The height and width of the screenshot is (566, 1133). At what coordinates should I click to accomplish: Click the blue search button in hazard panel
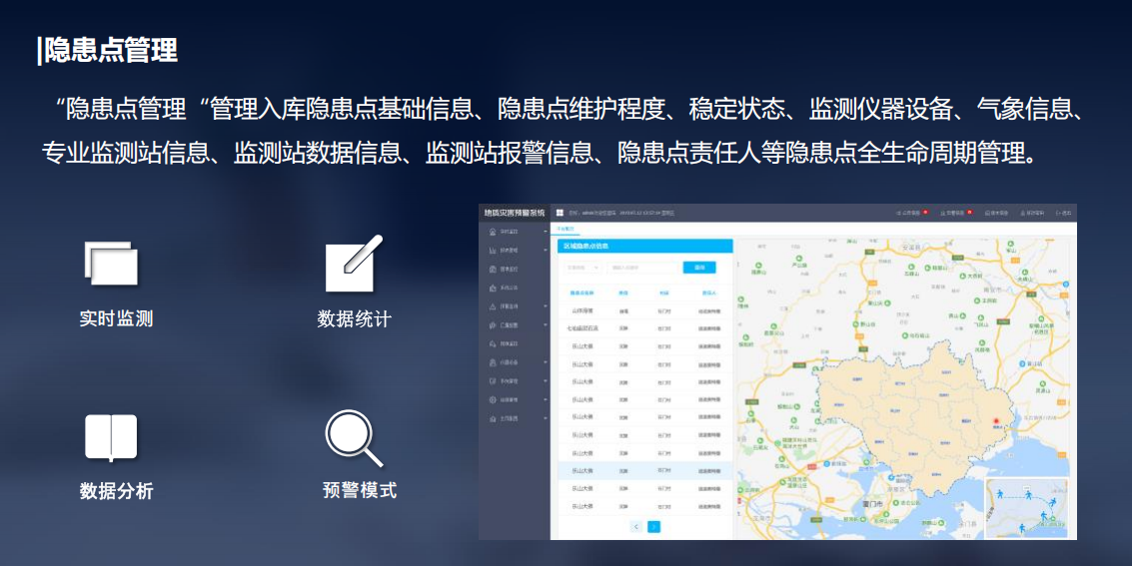pyautogui.click(x=699, y=268)
